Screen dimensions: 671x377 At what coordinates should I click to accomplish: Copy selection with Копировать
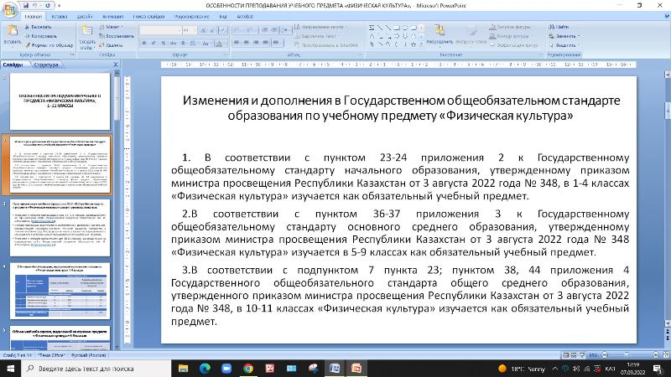[40, 36]
